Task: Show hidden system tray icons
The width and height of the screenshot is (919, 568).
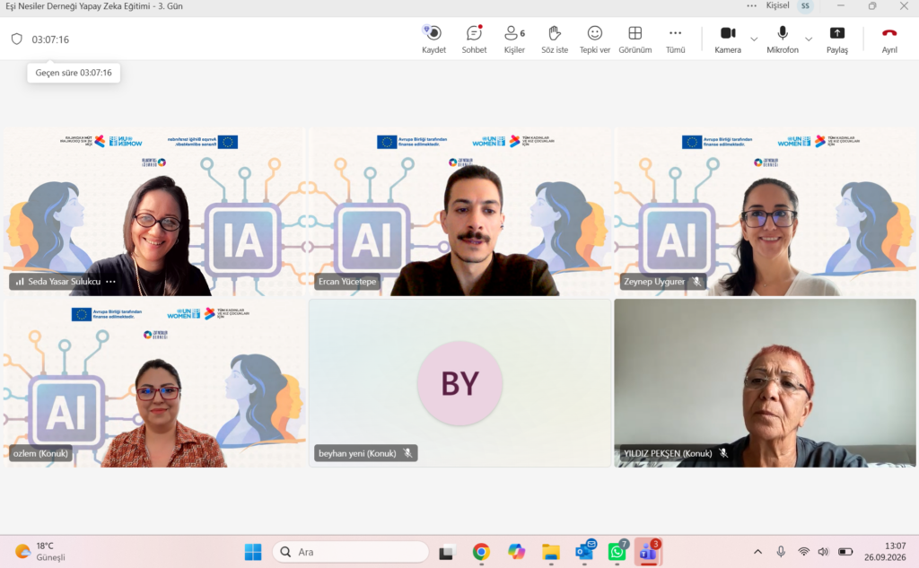Action: coord(757,552)
